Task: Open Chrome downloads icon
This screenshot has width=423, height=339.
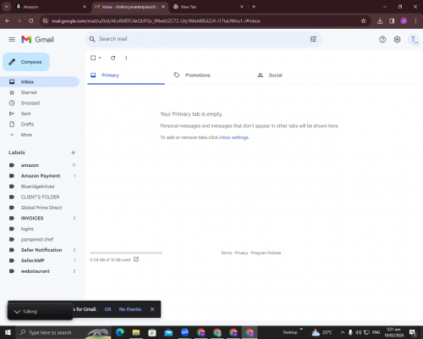Action: click(380, 21)
